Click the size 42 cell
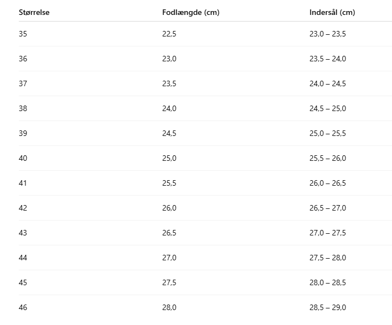392x325 pixels. click(x=23, y=208)
